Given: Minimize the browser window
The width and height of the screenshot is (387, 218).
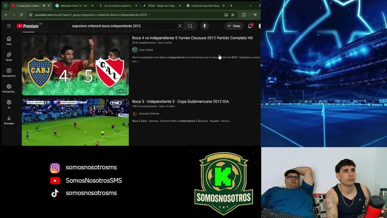Looking at the screenshot, I should pyautogui.click(x=251, y=5).
